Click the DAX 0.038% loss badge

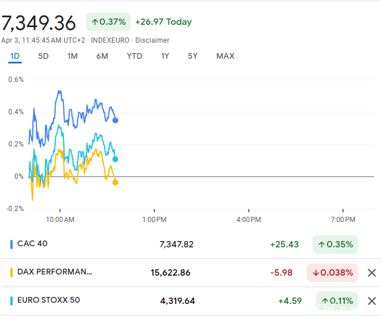coord(332,273)
